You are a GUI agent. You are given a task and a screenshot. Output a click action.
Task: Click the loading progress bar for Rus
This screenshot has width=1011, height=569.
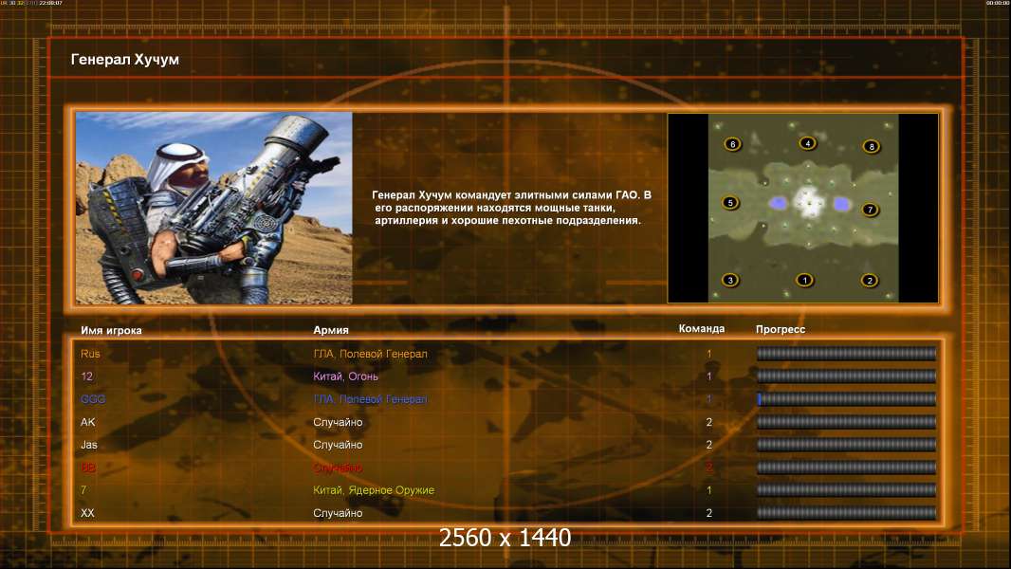846,353
